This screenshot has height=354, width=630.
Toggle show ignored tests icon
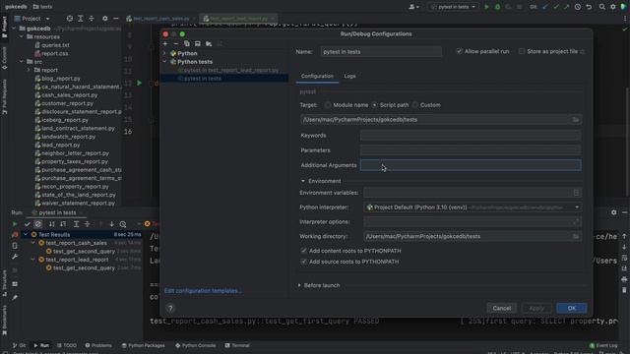pos(37,224)
